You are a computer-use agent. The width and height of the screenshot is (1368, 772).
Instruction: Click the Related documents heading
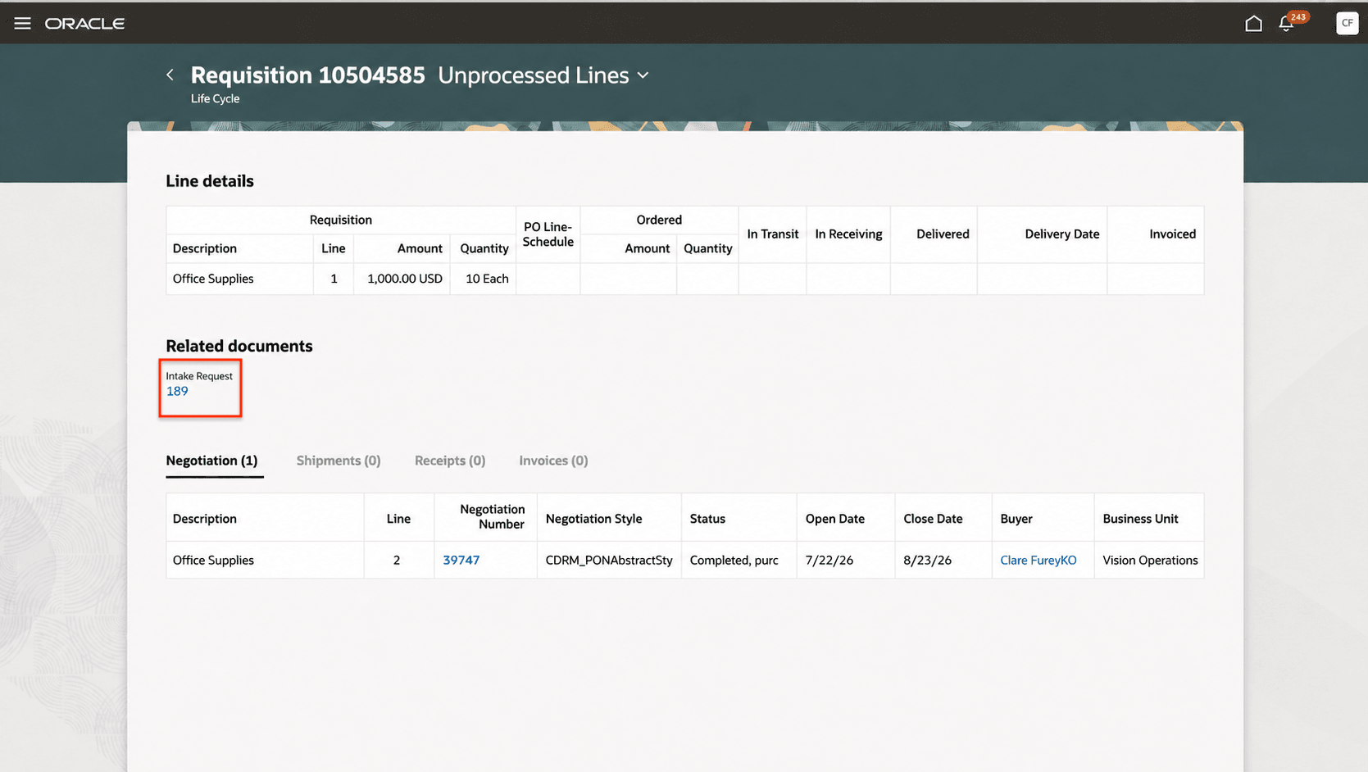239,346
